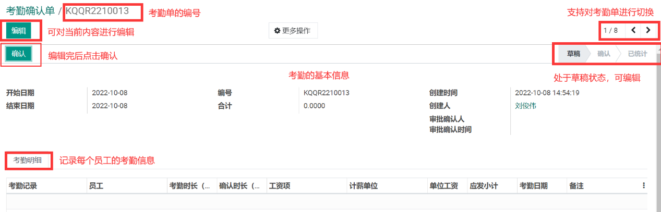Click the 1 / 8 pager counter
This screenshot has width=661, height=212.
[610, 30]
